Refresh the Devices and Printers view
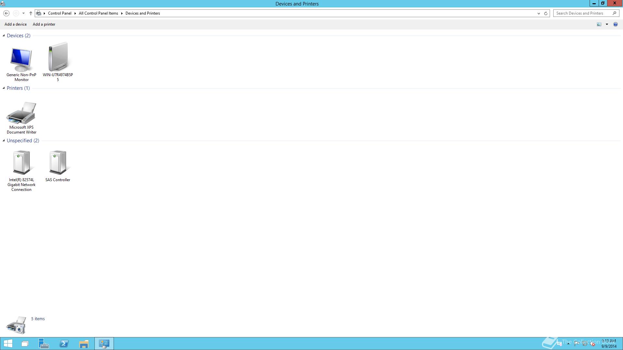 pos(546,13)
